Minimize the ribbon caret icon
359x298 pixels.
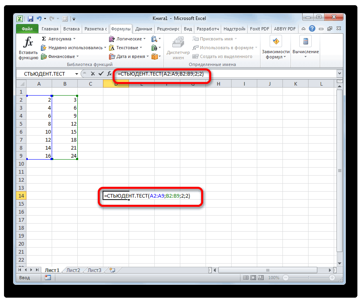(x=303, y=29)
